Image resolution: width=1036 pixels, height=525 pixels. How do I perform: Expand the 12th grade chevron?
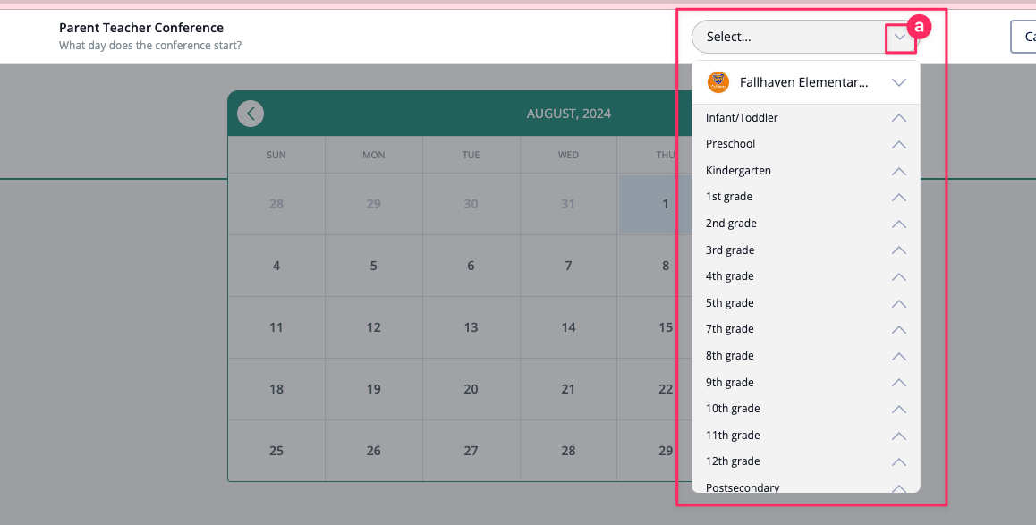click(899, 461)
